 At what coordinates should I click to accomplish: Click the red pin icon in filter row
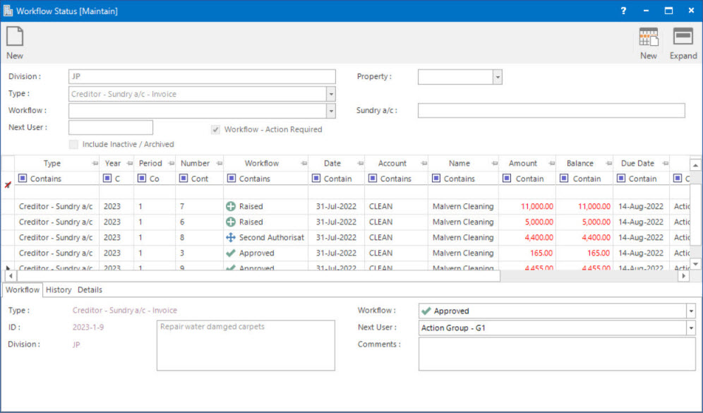pyautogui.click(x=8, y=184)
